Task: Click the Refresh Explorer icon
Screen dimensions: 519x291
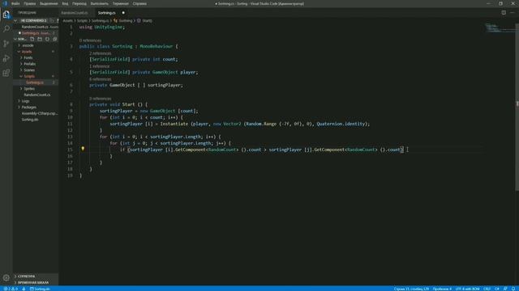Action: [47, 39]
